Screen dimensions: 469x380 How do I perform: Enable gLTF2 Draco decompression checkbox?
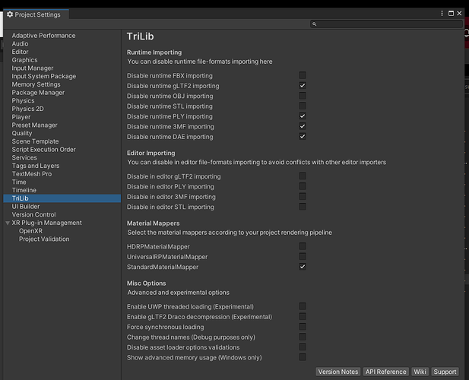point(303,317)
